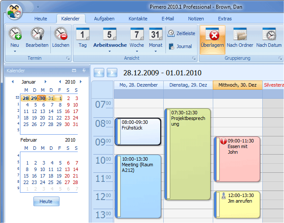Image resolution: width=284 pixels, height=223 pixels.
Task: Select Mo, 28. Dezember column header
Action: 139,85
